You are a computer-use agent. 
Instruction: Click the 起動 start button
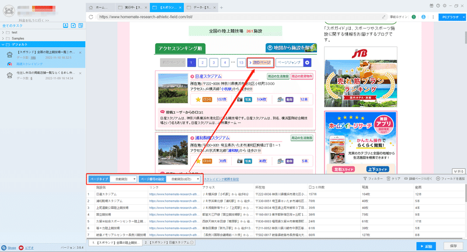pyautogui.click(x=426, y=246)
